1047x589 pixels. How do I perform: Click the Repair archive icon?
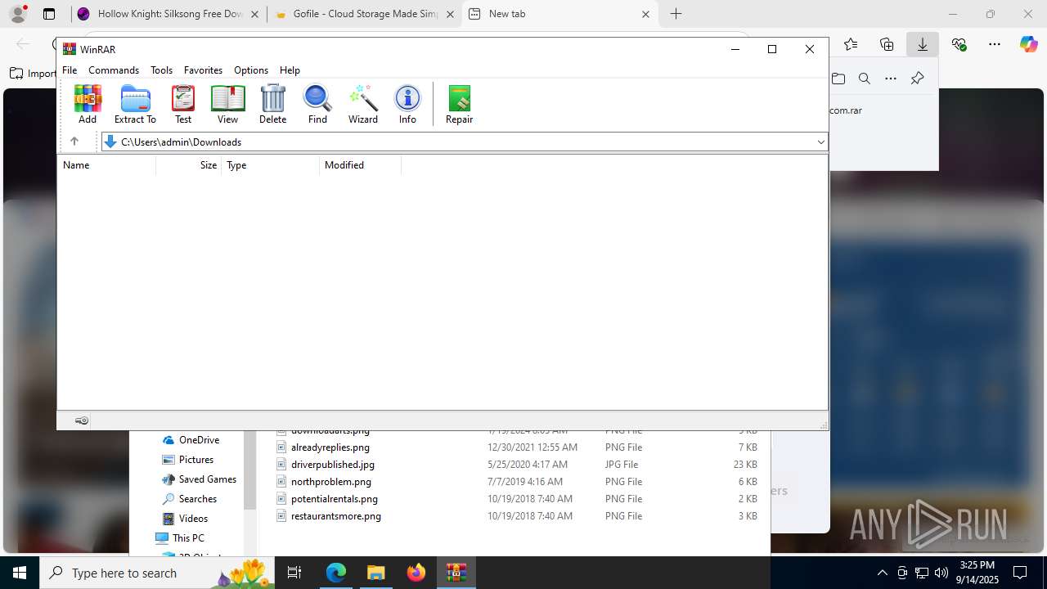459,105
